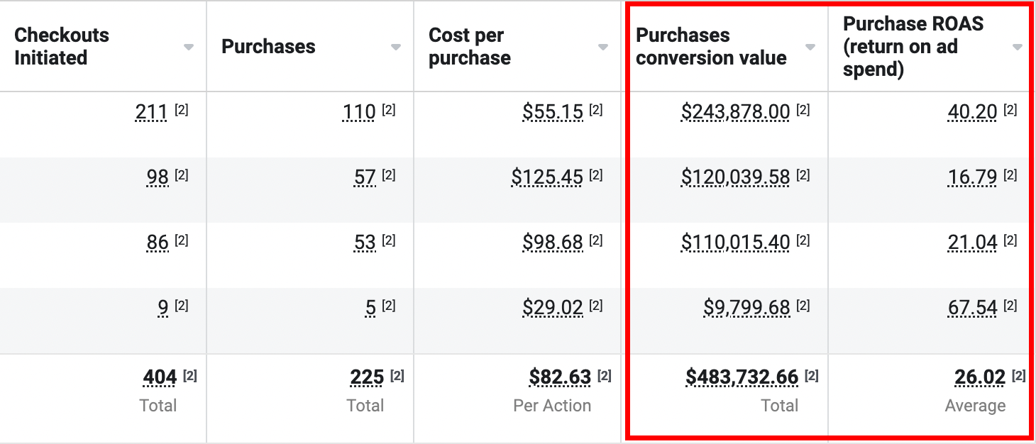The width and height of the screenshot is (1036, 444).
Task: Click footnote [2] next to 225 total
Action: (397, 376)
